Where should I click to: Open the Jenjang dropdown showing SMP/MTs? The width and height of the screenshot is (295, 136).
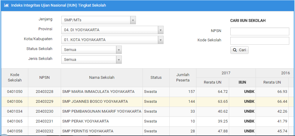99,20
